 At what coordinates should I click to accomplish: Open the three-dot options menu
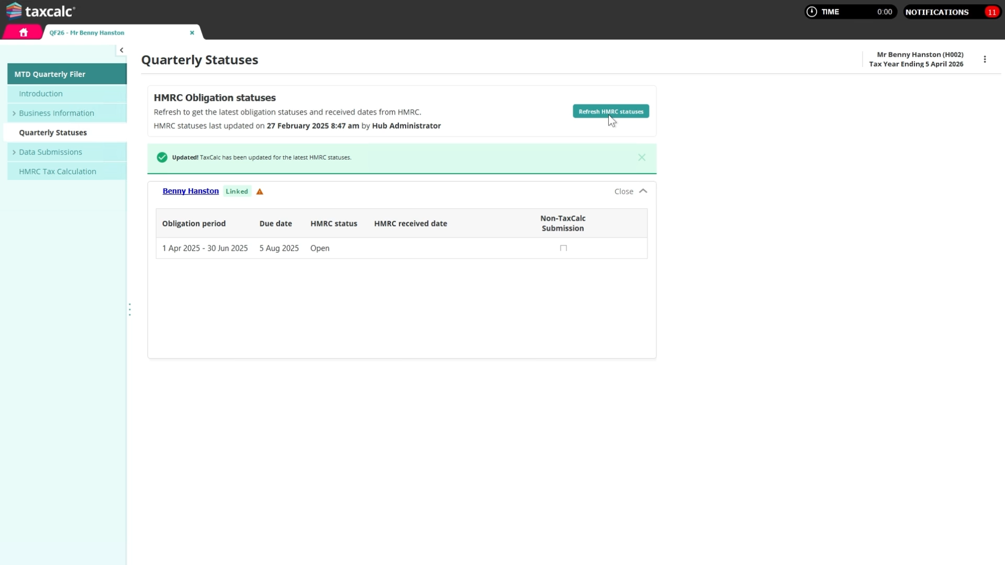pyautogui.click(x=985, y=59)
